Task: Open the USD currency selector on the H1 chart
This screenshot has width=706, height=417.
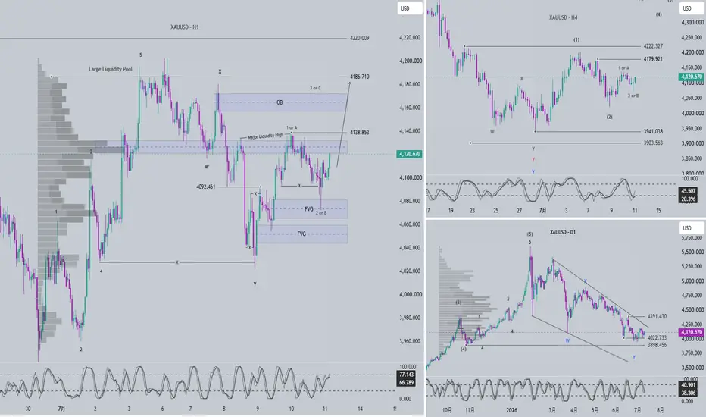Action: click(409, 8)
